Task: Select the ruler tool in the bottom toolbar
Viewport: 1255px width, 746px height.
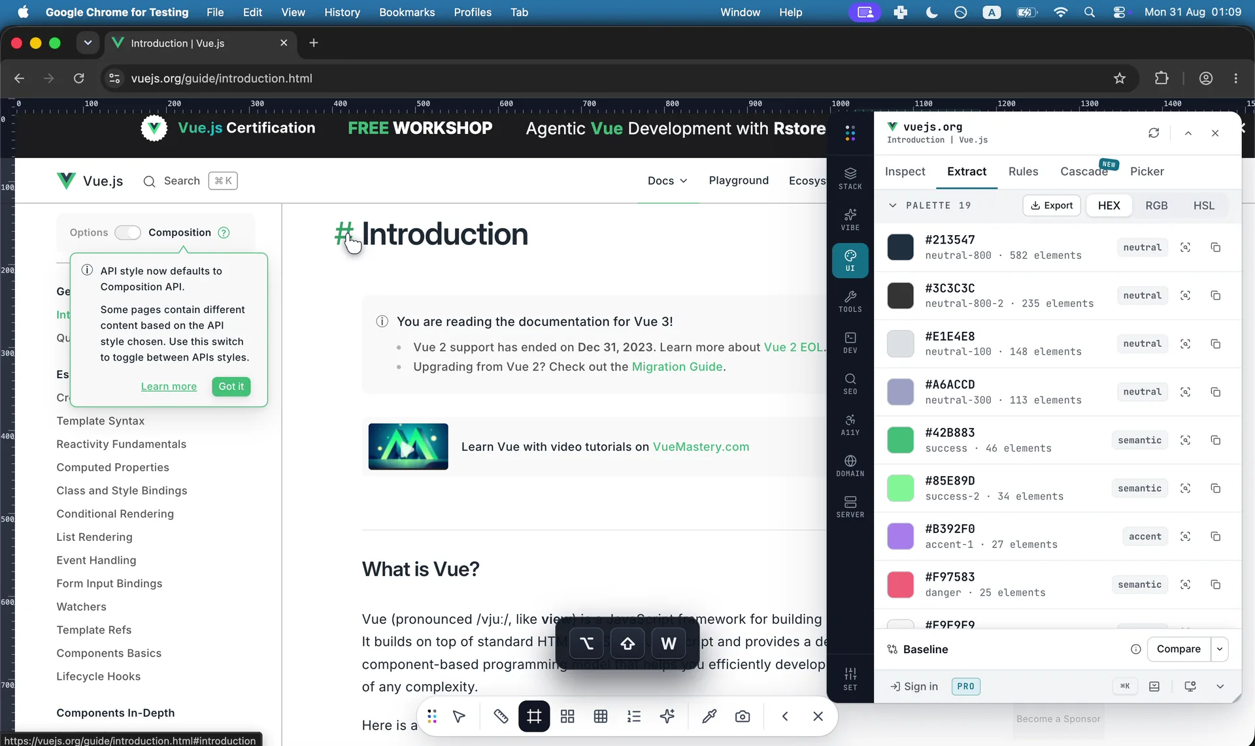Action: (x=501, y=717)
